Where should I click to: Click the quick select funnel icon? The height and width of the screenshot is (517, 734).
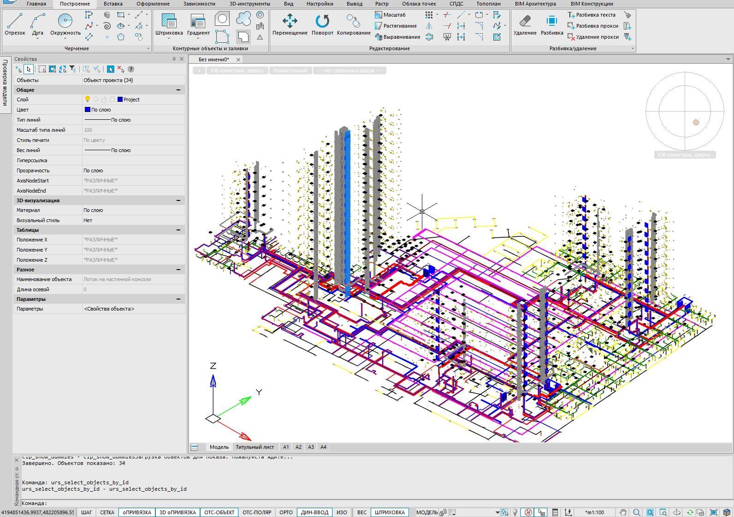(x=72, y=69)
